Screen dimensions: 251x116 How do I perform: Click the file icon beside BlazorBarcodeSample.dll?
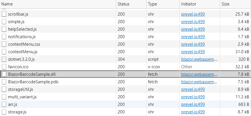(x=4, y=74)
